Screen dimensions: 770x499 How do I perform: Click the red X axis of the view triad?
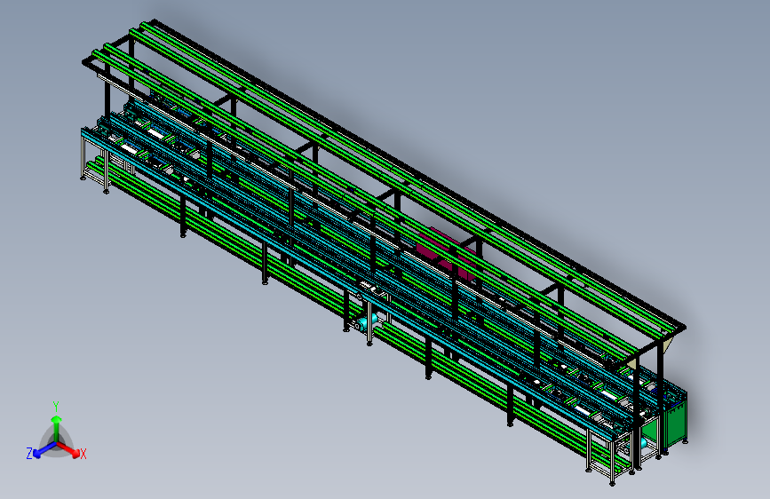[x=70, y=449]
